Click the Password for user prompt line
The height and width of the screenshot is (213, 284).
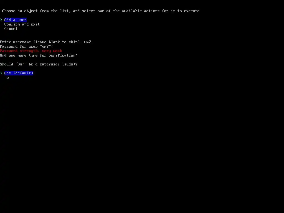click(26, 46)
